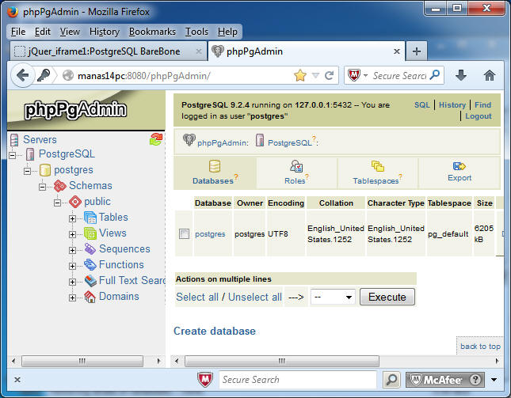
Task: Collapse the Schemas tree node
Action: (42, 187)
